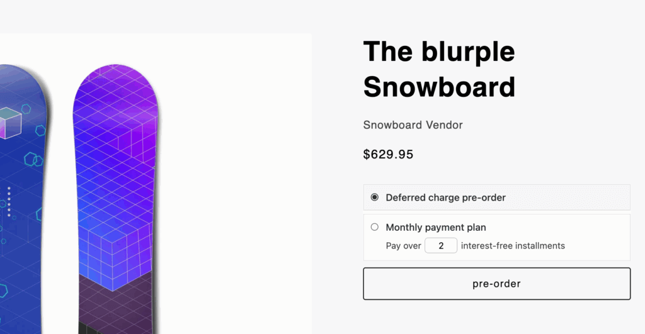Click the installments number input field
Screen dimensions: 645x334
(x=440, y=246)
